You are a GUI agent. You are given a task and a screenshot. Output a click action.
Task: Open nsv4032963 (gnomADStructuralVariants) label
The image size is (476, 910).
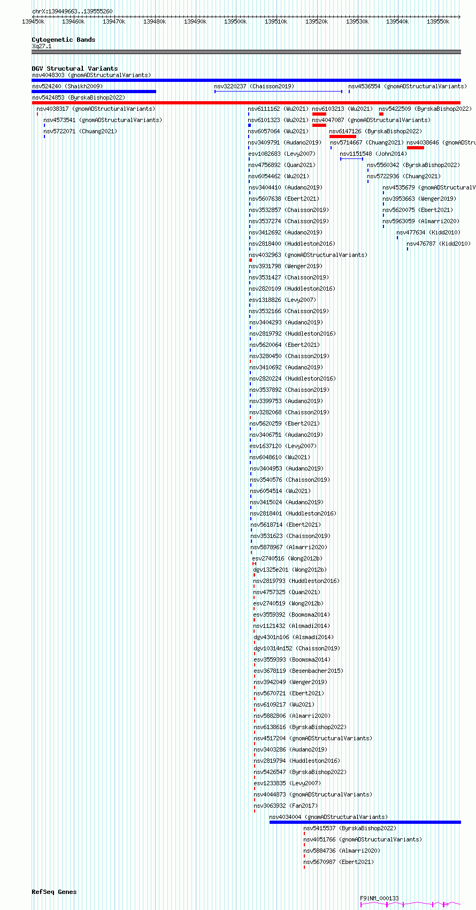pyautogui.click(x=308, y=255)
